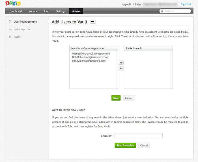The width and height of the screenshot is (198, 162).
Task: Focus the Search field
Action: point(175,11)
